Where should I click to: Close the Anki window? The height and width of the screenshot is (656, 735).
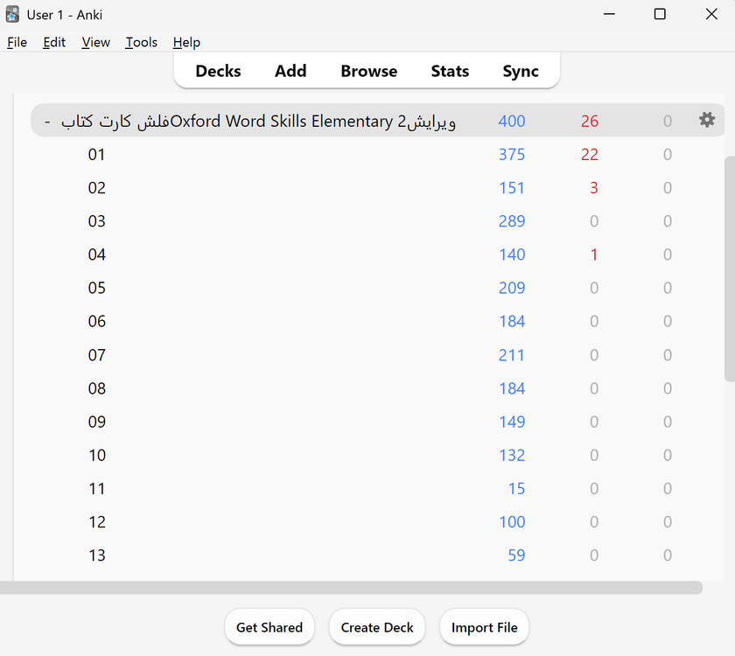711,14
